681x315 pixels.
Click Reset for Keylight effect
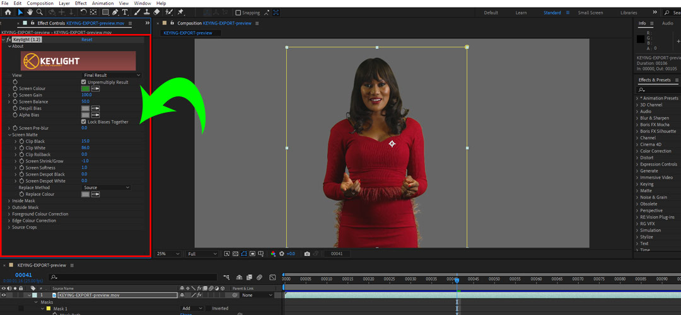[87, 40]
